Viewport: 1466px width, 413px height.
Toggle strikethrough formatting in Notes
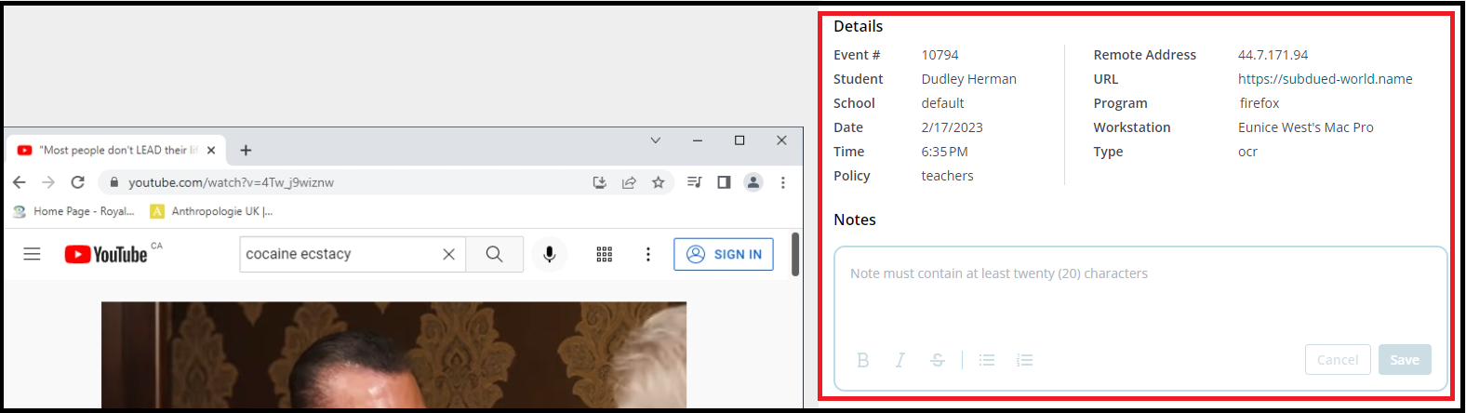pyautogui.click(x=938, y=360)
